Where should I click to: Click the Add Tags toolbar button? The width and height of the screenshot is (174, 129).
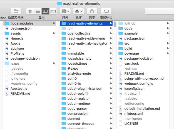pos(106,11)
